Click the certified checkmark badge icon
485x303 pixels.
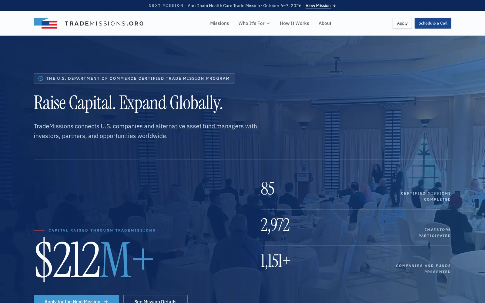pyautogui.click(x=41, y=78)
